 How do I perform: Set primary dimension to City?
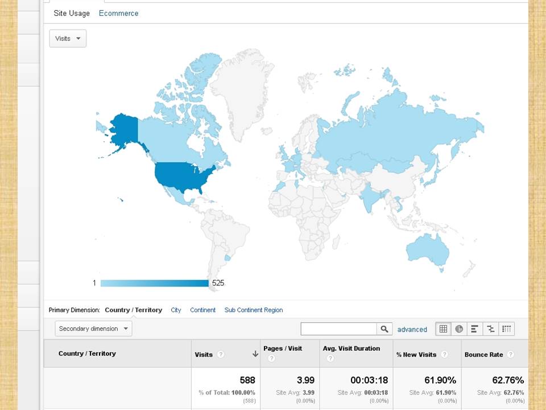tap(176, 310)
